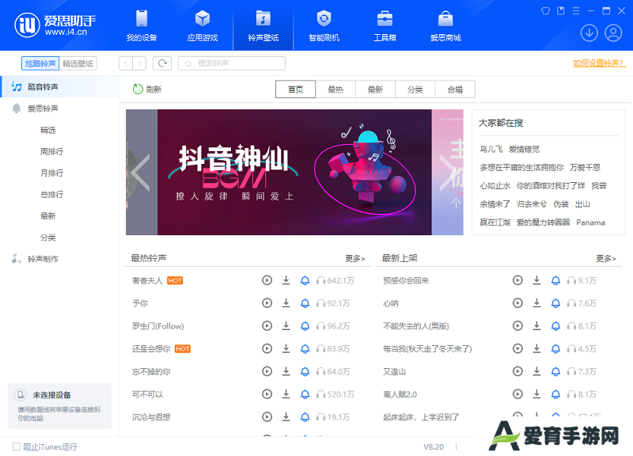Toggle 阻止iTunes运行 checkbox
Viewport: 633px width, 456px height.
(17, 446)
